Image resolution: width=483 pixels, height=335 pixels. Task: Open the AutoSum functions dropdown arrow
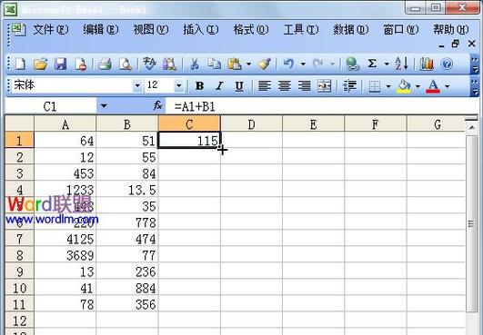pos(387,64)
